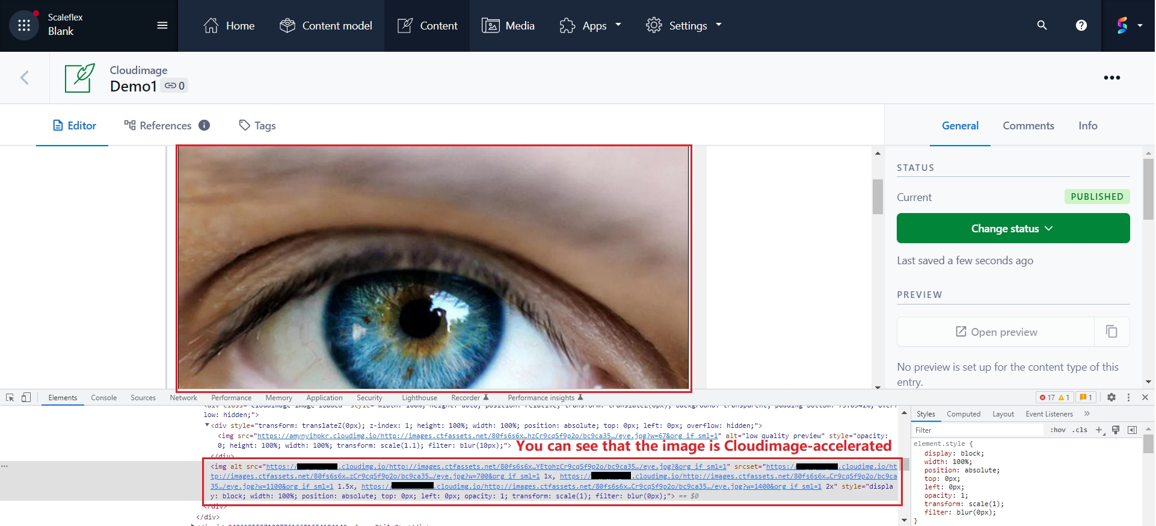Open DevTools settings gear
Image resolution: width=1156 pixels, height=526 pixels.
click(1111, 398)
